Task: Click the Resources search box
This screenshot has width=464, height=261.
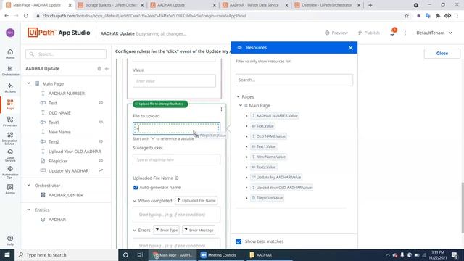Action: [x=294, y=80]
